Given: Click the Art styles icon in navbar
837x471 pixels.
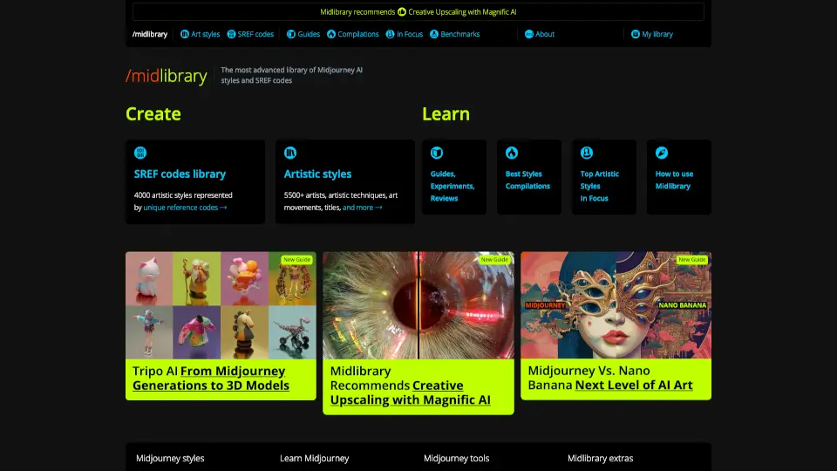Looking at the screenshot, I should click(x=185, y=34).
